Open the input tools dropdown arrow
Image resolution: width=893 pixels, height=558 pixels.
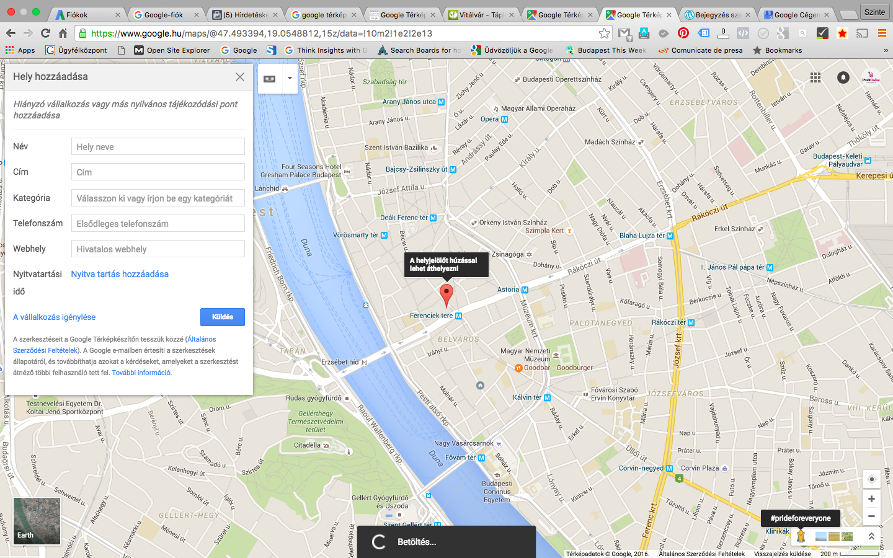point(290,79)
